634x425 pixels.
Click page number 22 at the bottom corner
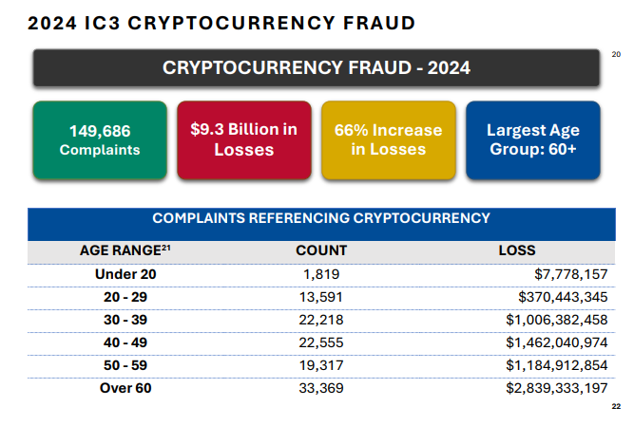615,406
